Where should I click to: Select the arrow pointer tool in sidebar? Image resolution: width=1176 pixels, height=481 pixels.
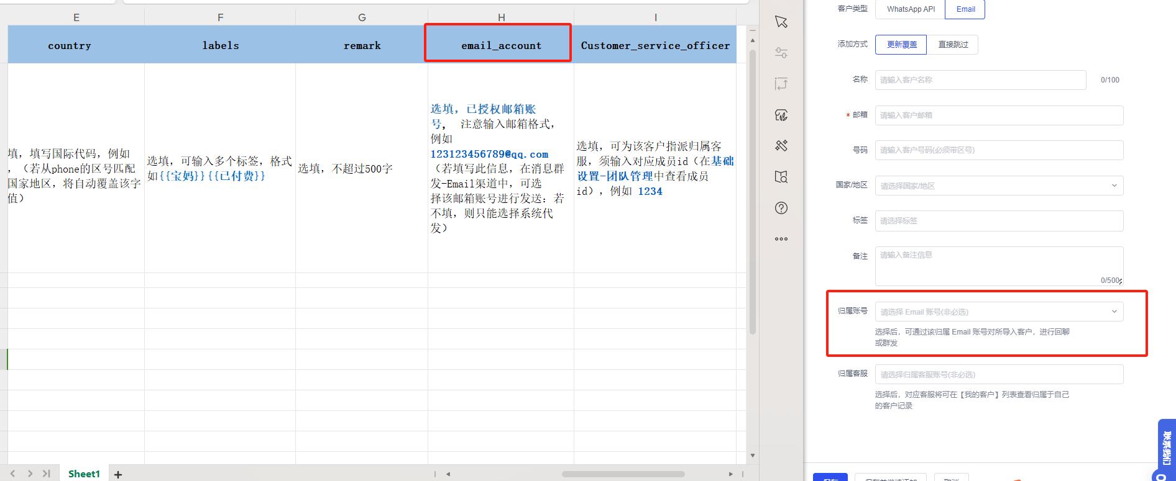[781, 22]
